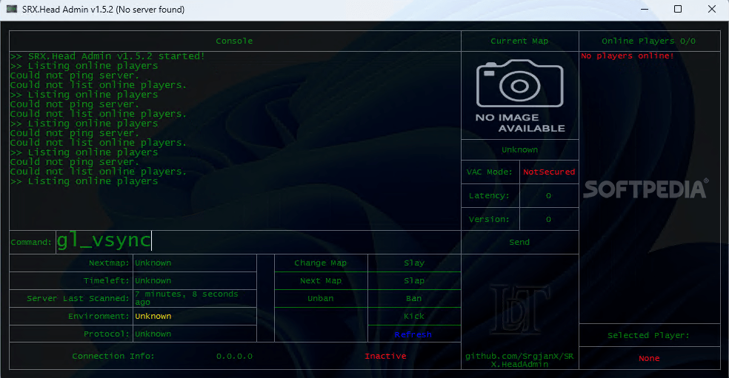Click the red Inactive status text
Viewport: 729px width, 378px height.
point(385,356)
